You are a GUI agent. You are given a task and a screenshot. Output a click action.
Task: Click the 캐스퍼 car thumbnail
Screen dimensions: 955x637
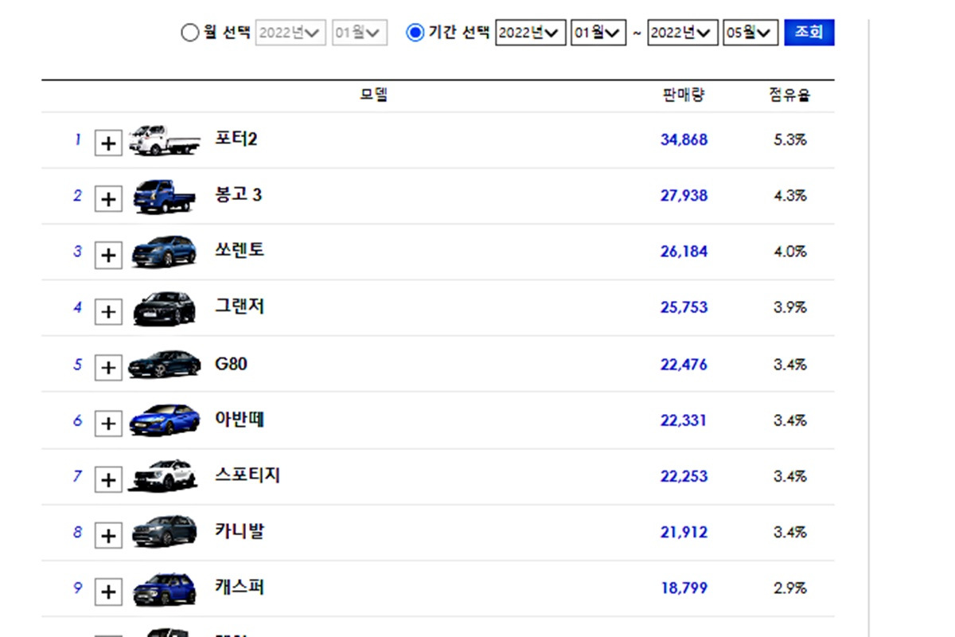click(x=164, y=588)
